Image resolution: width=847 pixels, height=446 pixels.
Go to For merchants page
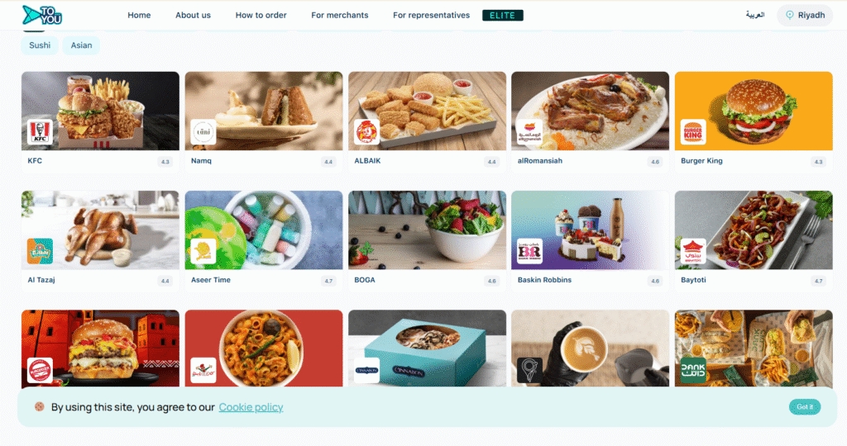(x=340, y=15)
